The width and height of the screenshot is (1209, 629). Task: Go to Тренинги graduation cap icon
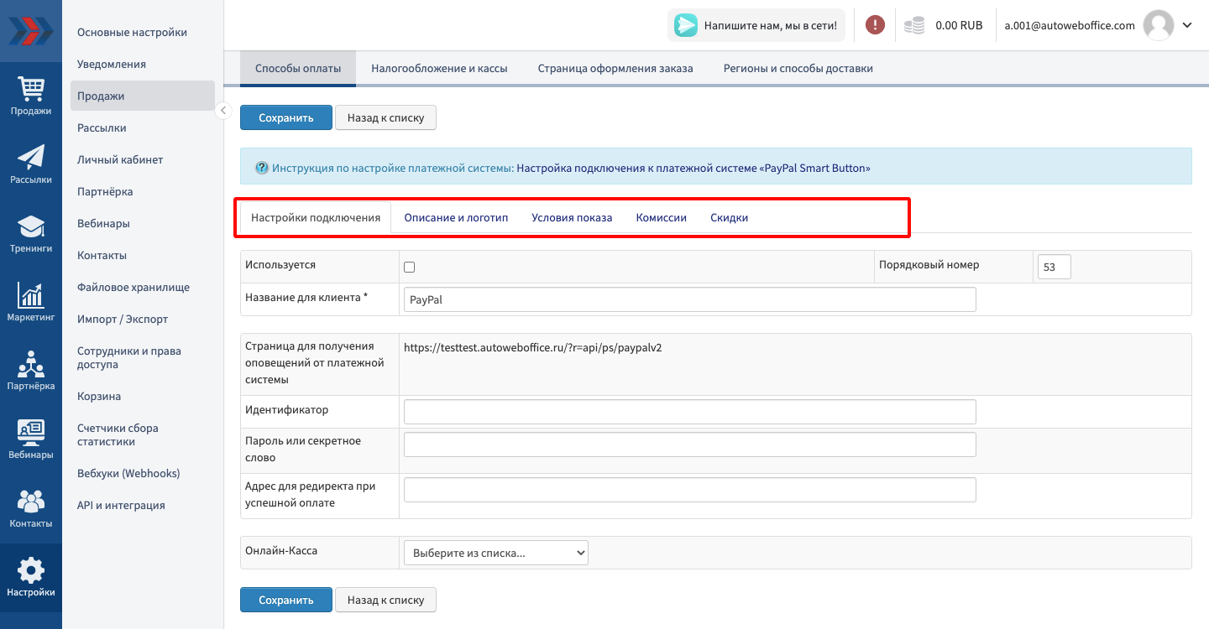(x=31, y=226)
